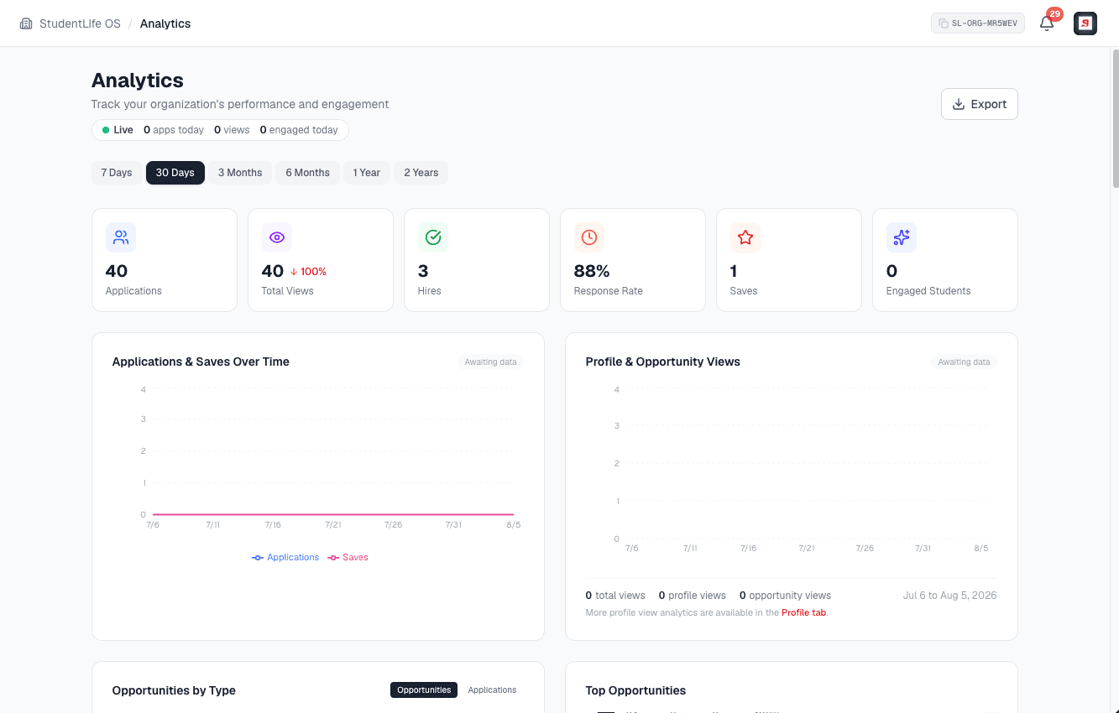Click the 29 notification badge
The image size is (1119, 713).
(x=1055, y=14)
